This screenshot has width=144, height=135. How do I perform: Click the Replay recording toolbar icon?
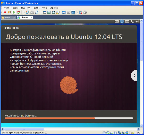(85, 12)
